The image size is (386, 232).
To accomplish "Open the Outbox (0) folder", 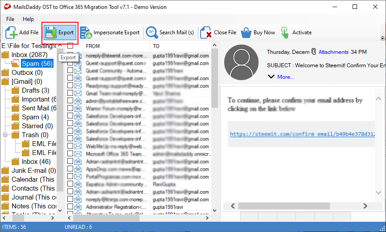I will pyautogui.click(x=27, y=73).
